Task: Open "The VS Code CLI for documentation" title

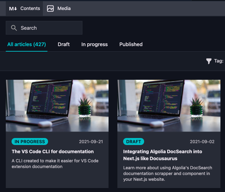Action: [x=53, y=151]
